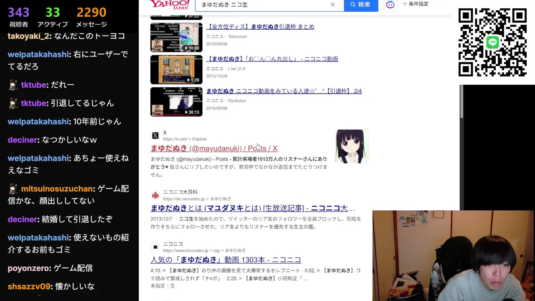This screenshot has width=535, height=301.
Task: Click username poyonzero in chat
Action: coord(28,268)
